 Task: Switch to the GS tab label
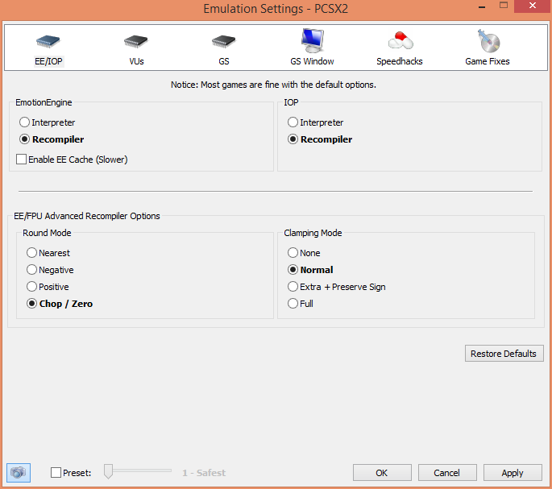[224, 61]
